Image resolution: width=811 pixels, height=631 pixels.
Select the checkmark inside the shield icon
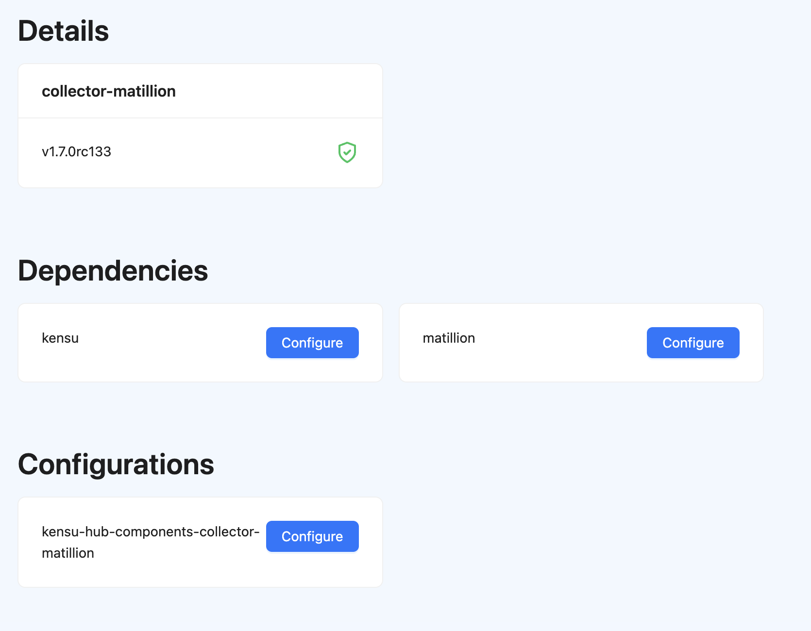(x=347, y=152)
